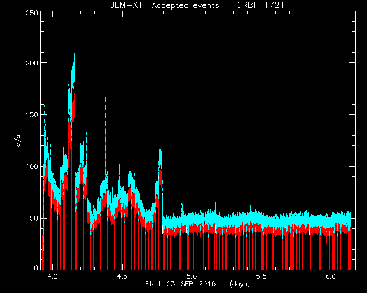This screenshot has width=367, height=293.
Task: Click the 5.5 tick label on x-axis
Action: click(x=261, y=276)
